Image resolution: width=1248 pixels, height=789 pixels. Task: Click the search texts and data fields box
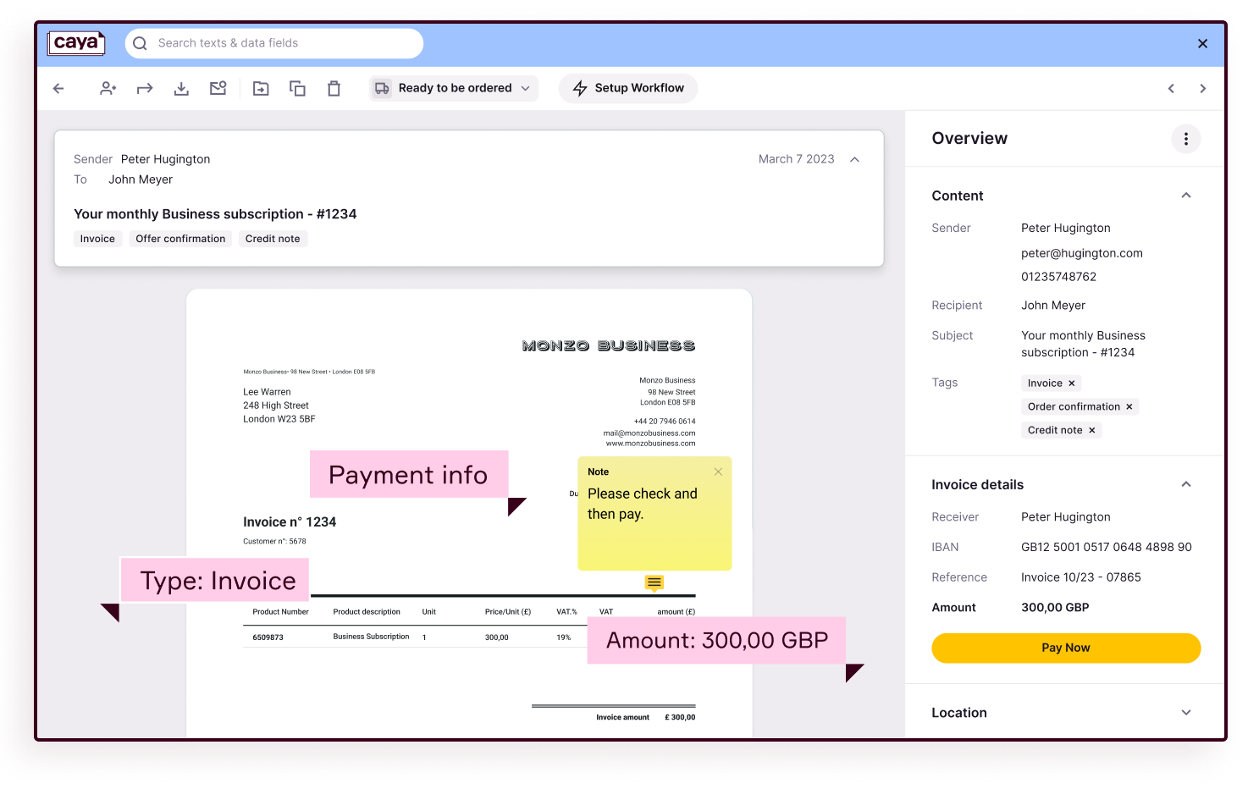[273, 42]
